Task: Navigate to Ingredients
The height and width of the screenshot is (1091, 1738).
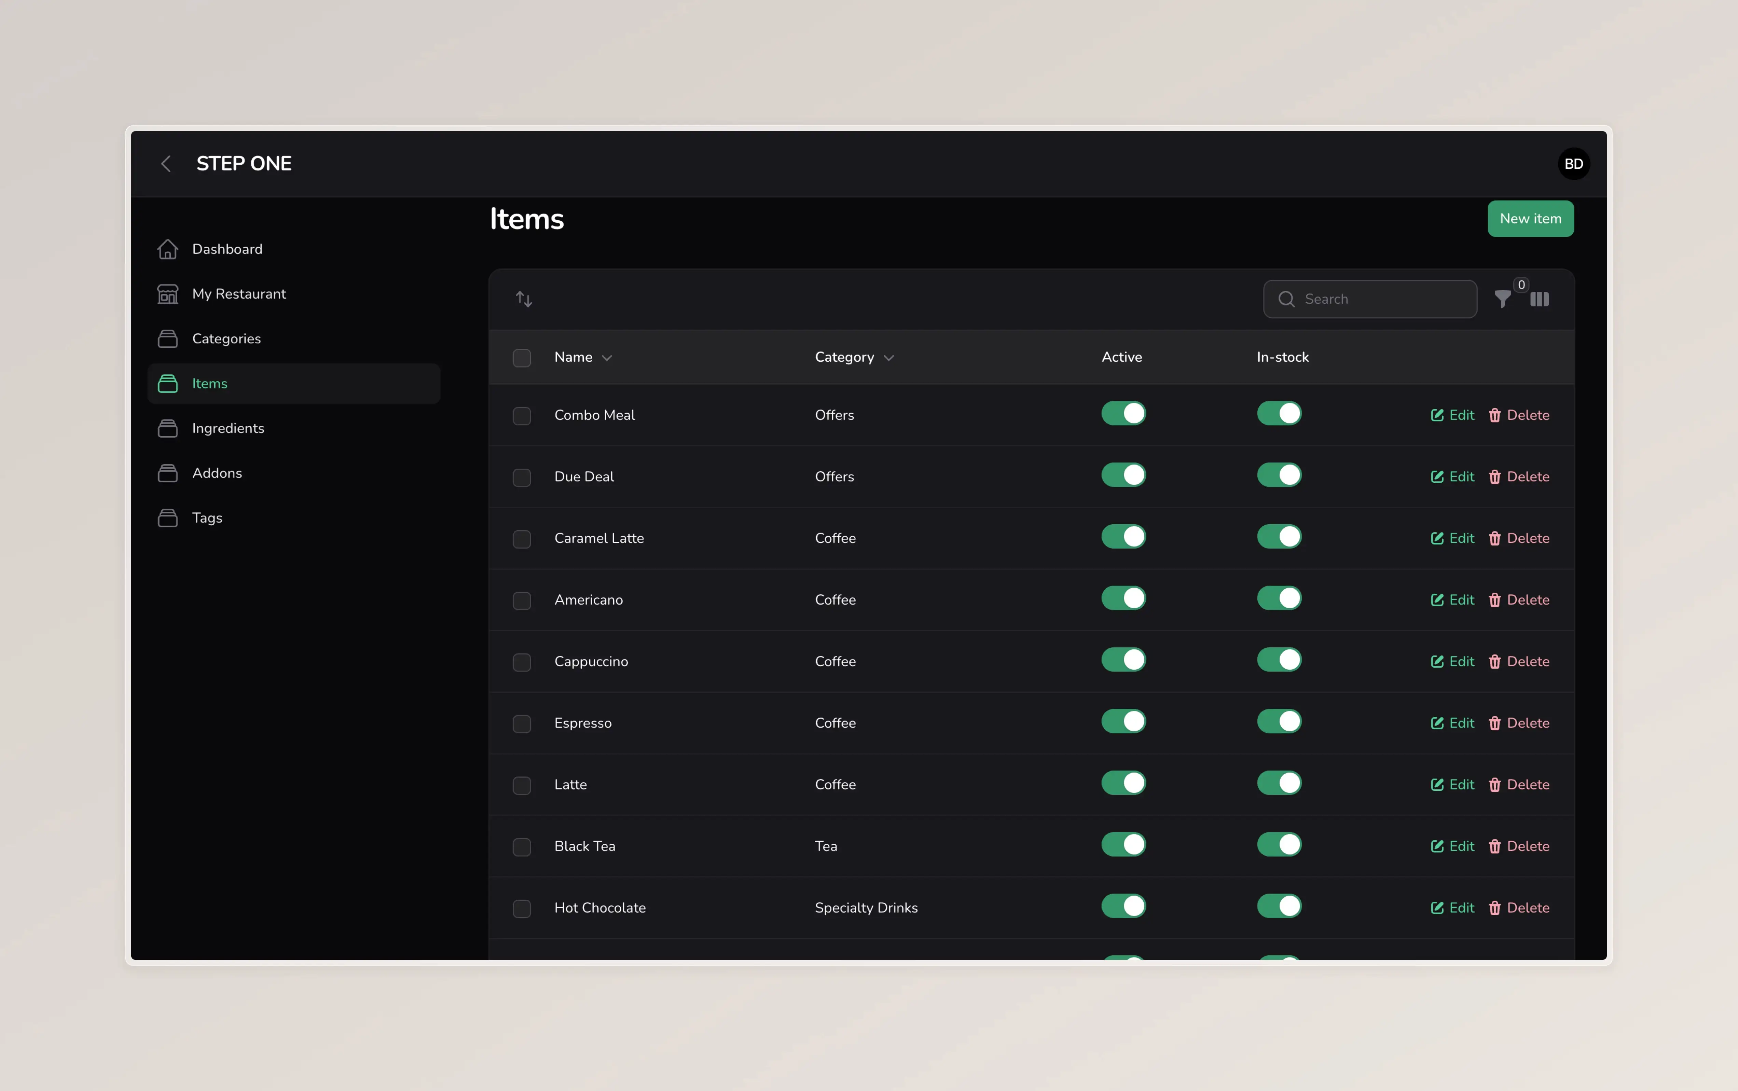Action: [294, 428]
